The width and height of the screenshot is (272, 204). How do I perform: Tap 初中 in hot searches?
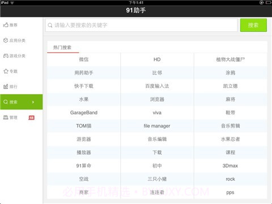157,165
